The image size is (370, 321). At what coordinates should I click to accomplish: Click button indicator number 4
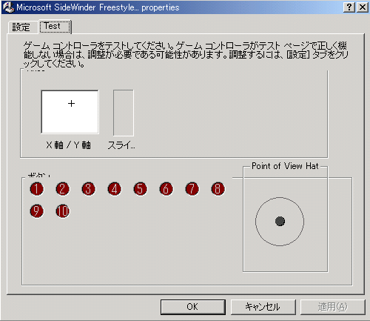pos(115,189)
